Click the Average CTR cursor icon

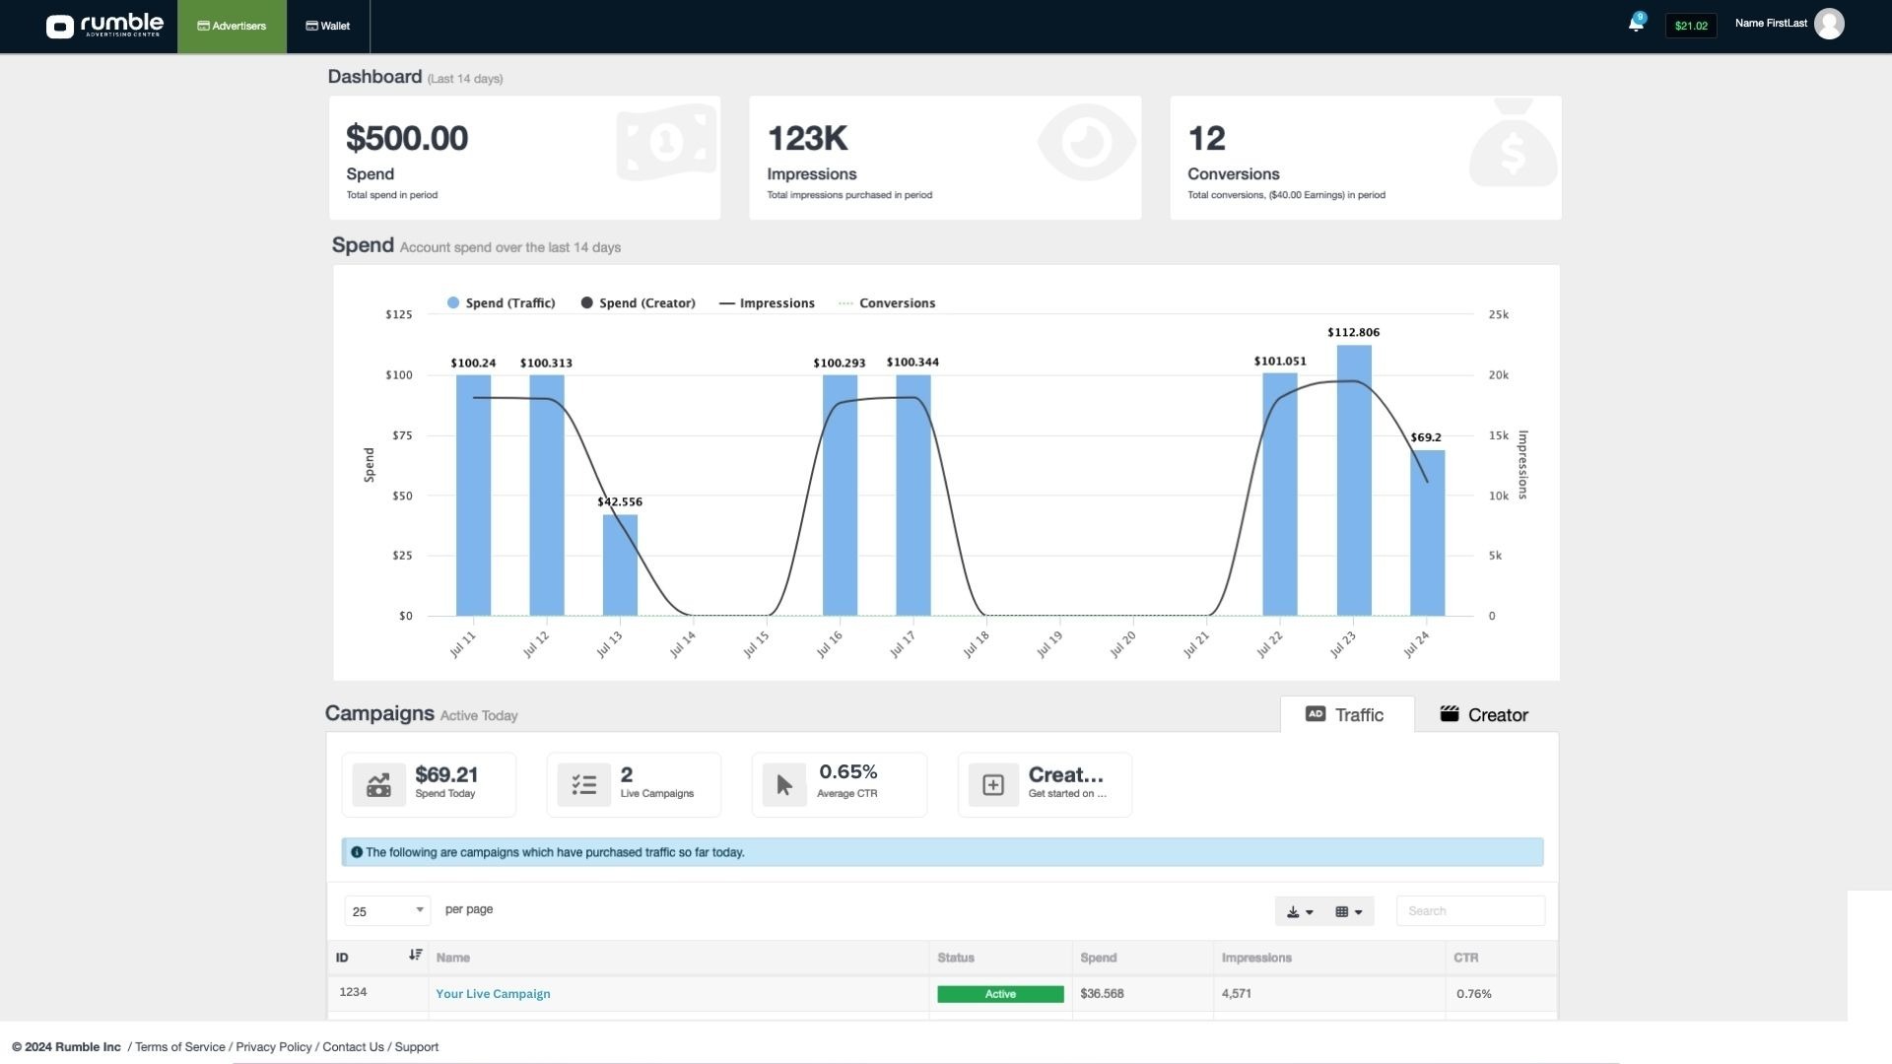coord(784,785)
